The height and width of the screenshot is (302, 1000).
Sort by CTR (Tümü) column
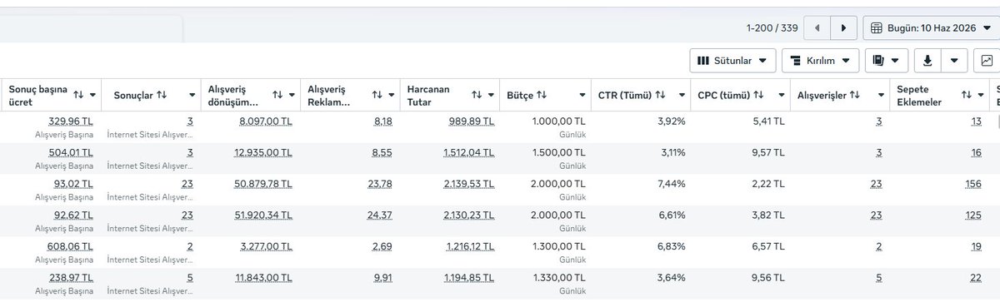[x=658, y=96]
